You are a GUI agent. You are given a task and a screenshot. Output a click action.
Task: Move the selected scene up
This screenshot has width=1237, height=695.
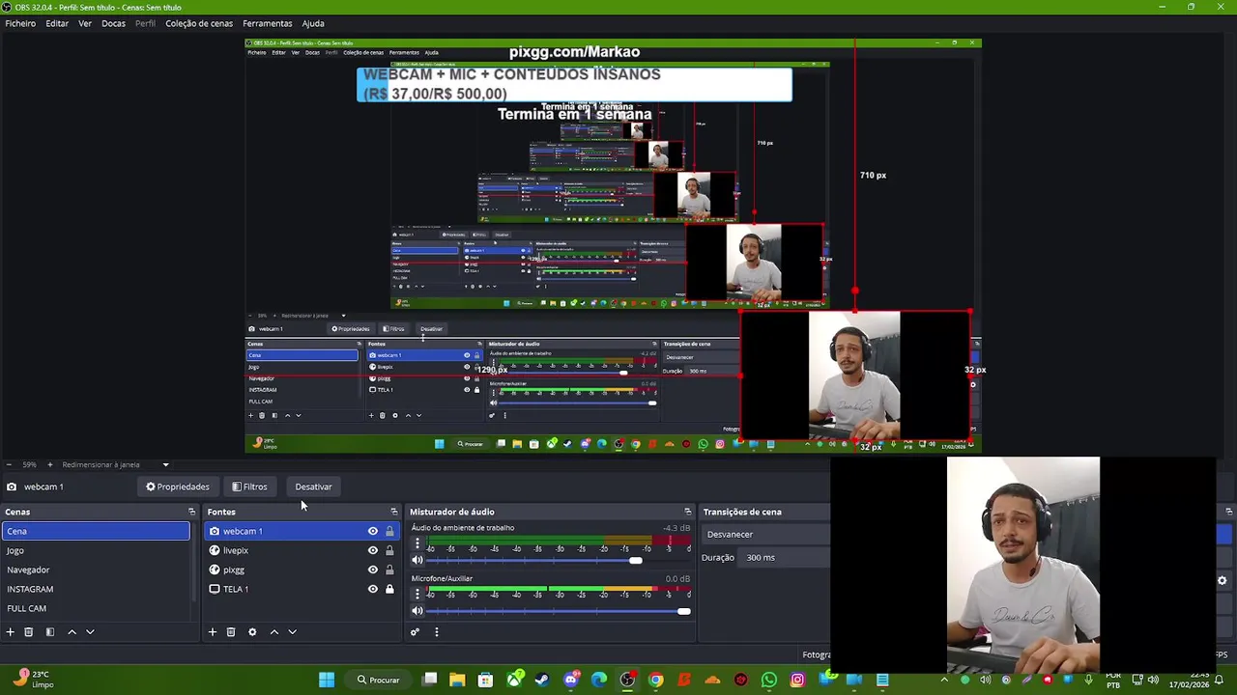coord(72,632)
